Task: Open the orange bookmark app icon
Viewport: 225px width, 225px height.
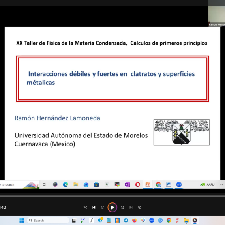Action: click(117, 220)
